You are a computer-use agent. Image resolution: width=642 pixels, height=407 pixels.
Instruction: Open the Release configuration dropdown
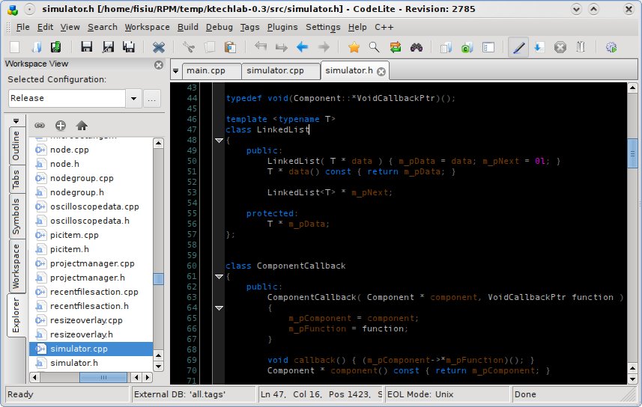[x=134, y=98]
